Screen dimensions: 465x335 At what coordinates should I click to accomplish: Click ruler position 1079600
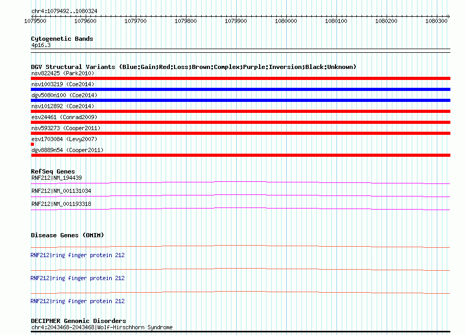(85, 21)
